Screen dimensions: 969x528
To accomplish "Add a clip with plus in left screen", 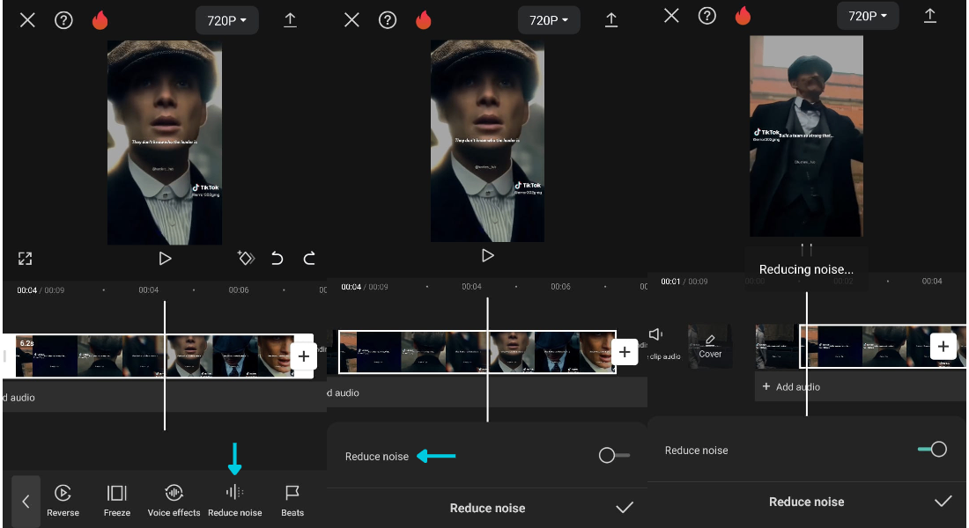I will [x=303, y=356].
